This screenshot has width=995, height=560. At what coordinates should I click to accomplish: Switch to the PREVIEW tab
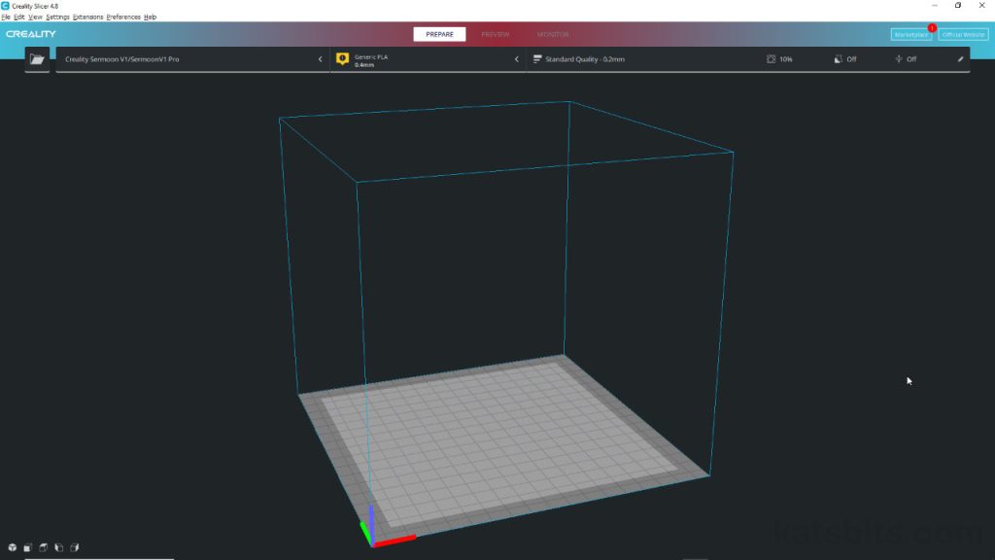497,33
